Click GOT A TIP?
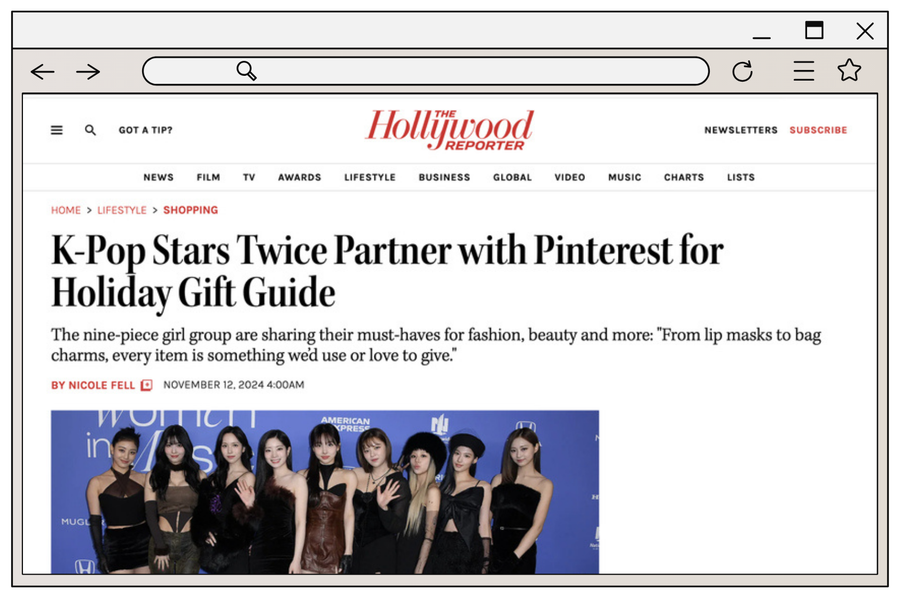The image size is (900, 598). 145,130
